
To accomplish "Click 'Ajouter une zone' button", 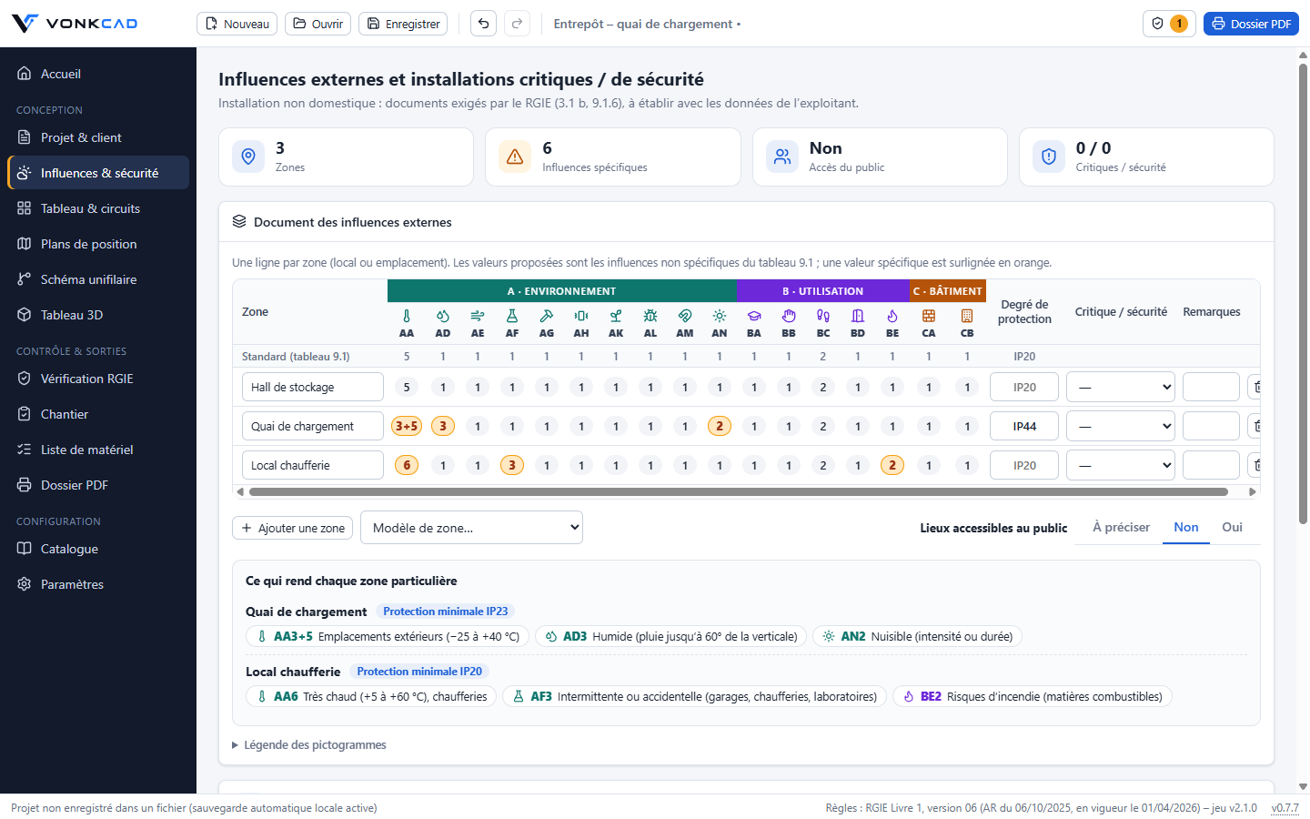I will pos(293,528).
